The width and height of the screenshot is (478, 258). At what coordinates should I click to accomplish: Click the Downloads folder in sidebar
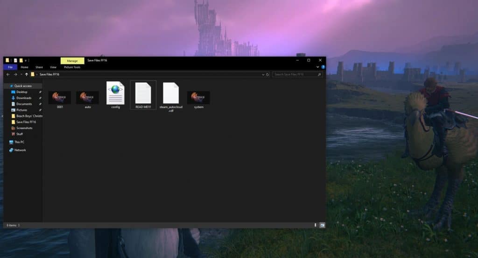tap(24, 98)
